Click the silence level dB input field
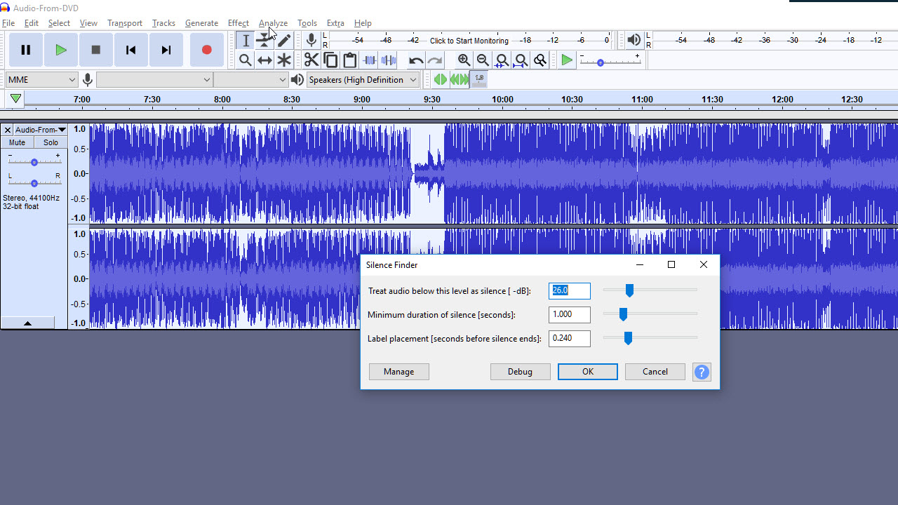898x505 pixels. (569, 290)
